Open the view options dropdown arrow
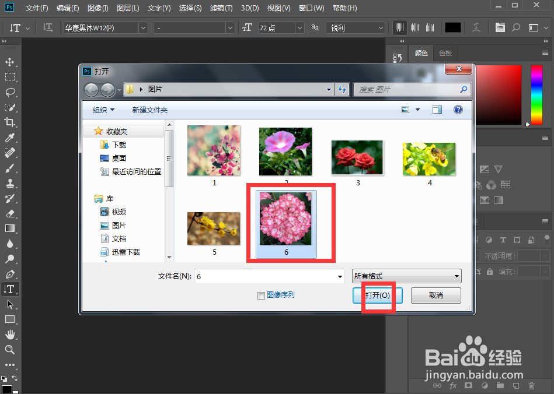 [417, 110]
